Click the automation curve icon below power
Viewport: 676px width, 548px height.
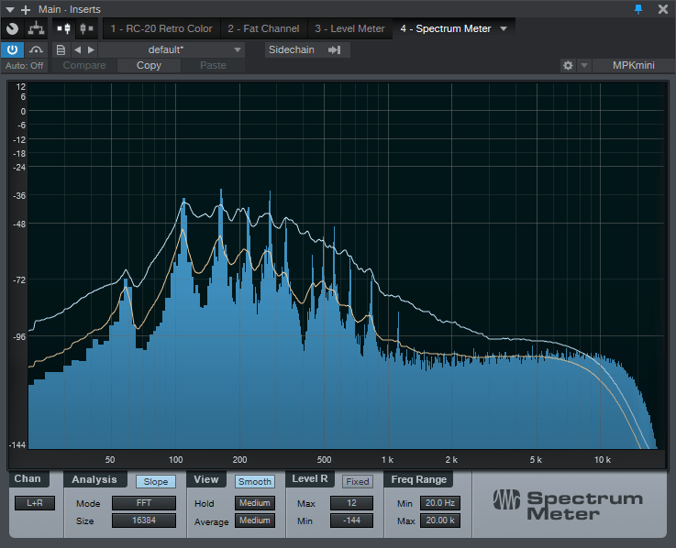click(36, 49)
